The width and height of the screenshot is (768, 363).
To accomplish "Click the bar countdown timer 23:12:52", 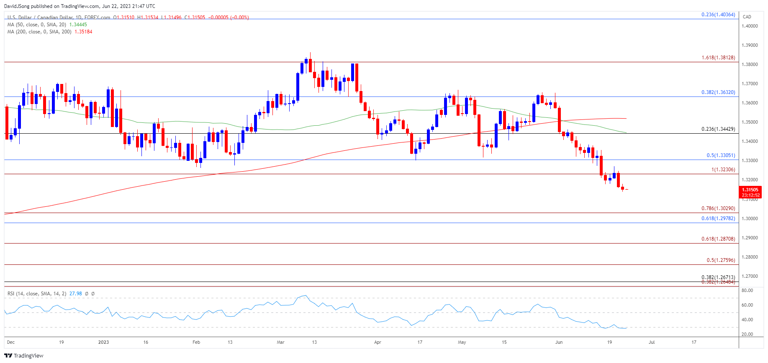I will tap(750, 195).
